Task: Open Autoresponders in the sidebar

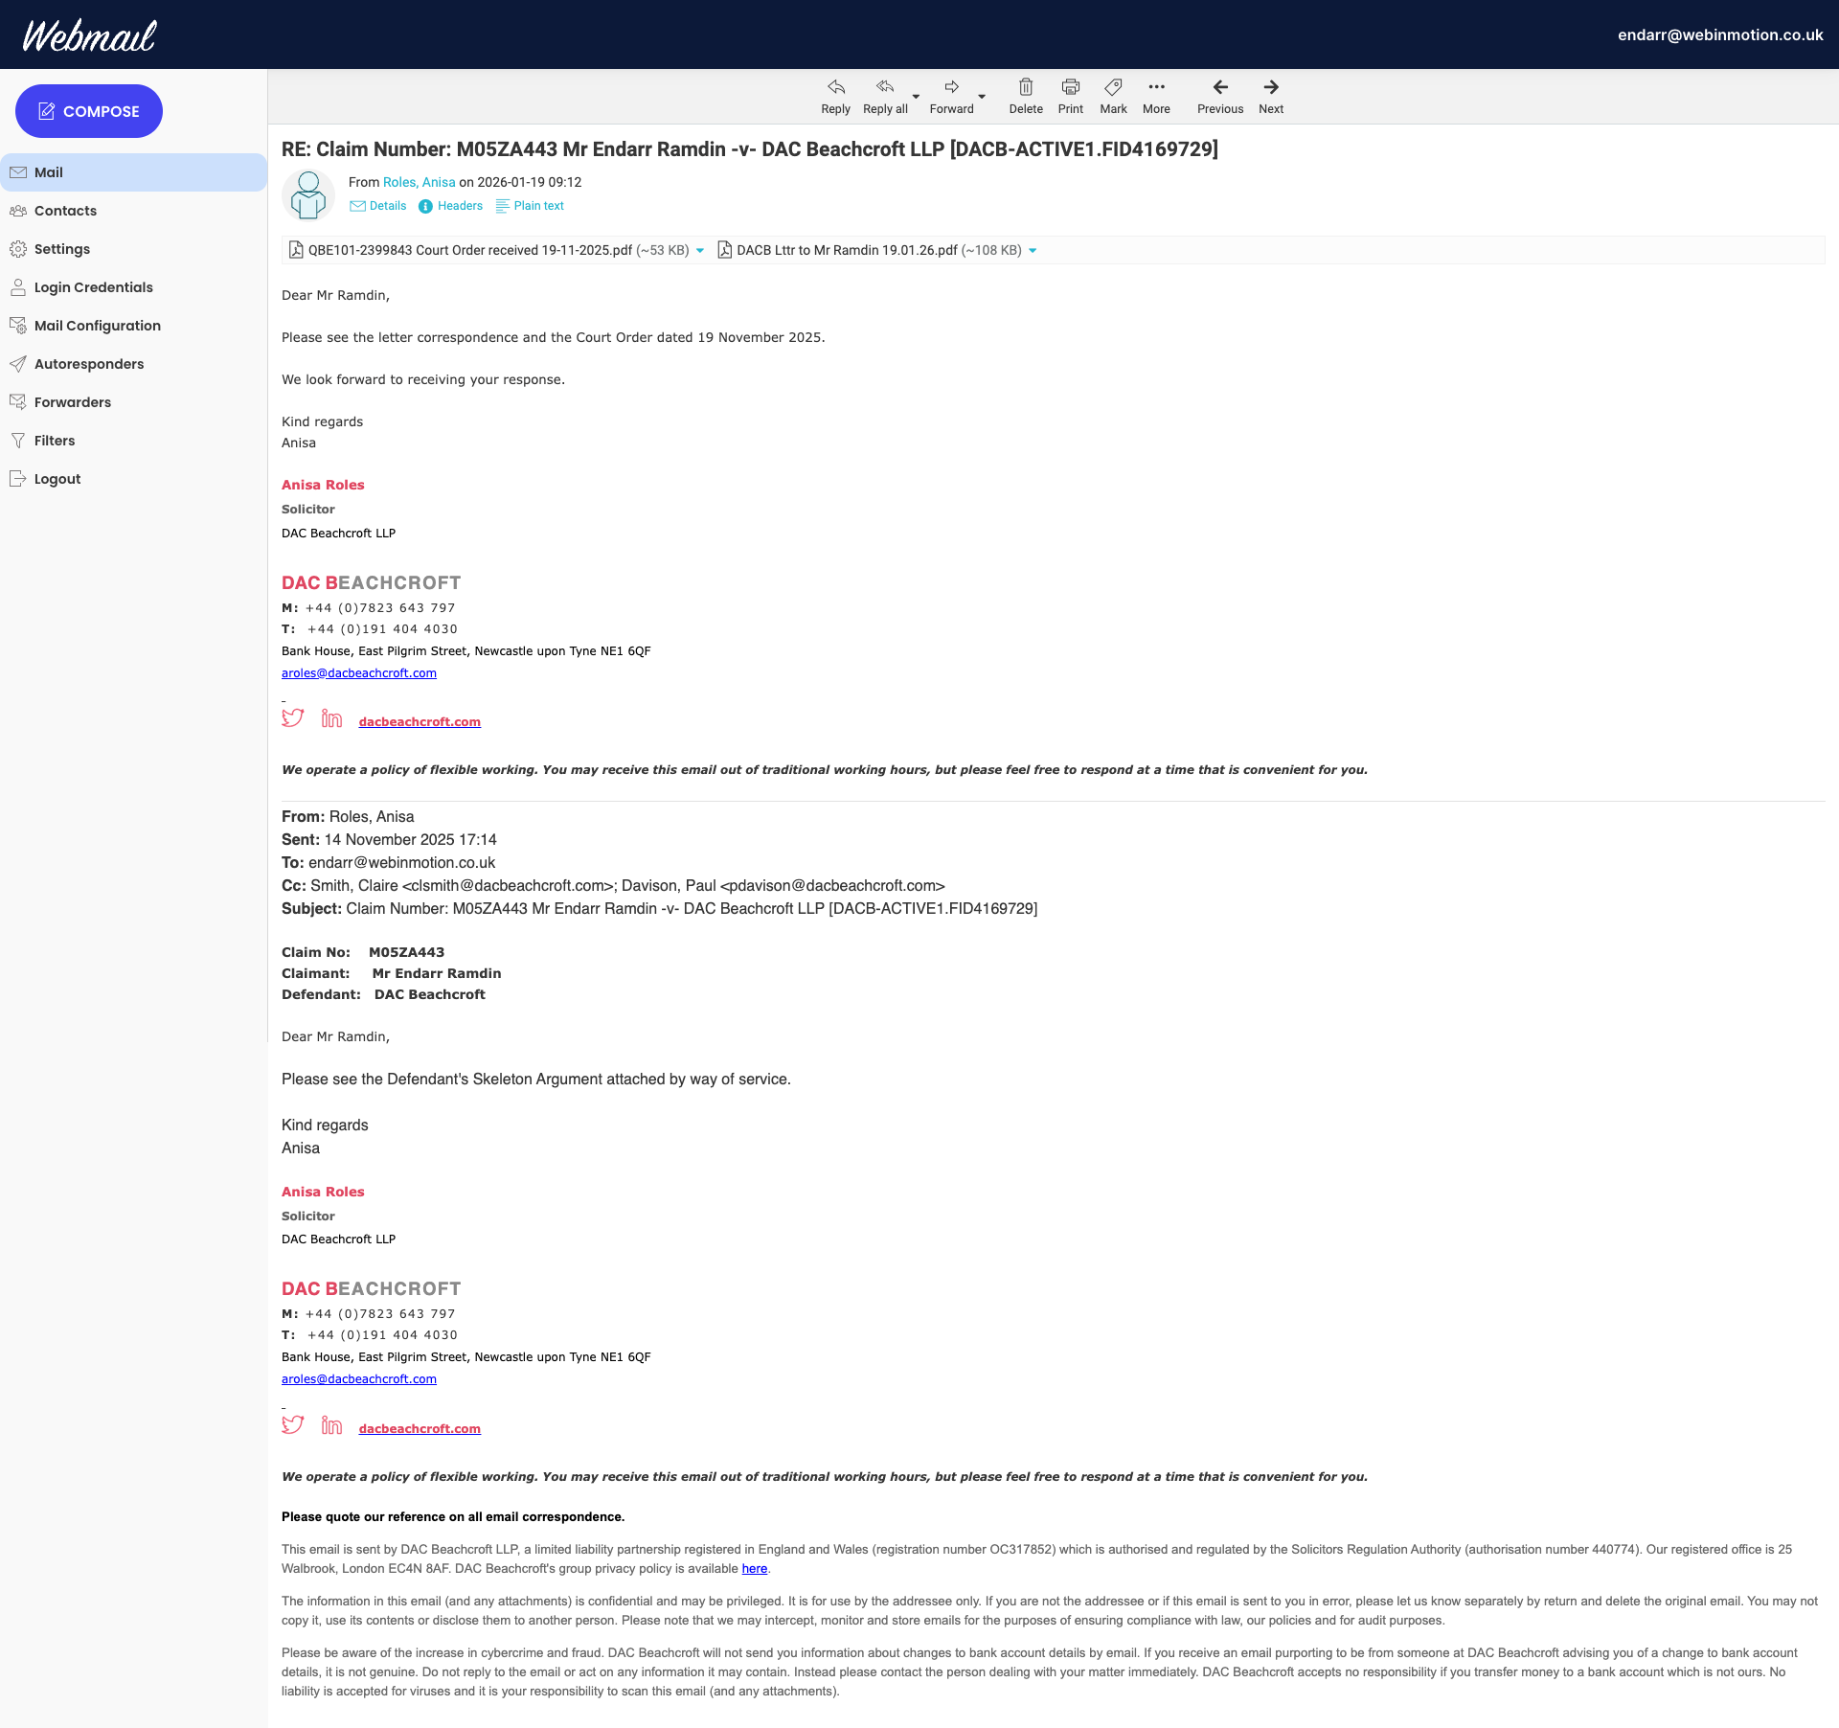Action: pos(88,364)
